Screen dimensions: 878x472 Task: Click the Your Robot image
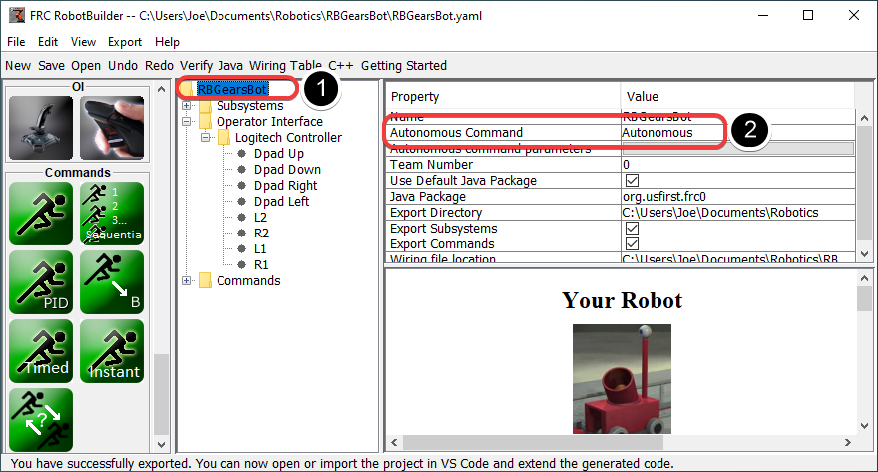622,379
